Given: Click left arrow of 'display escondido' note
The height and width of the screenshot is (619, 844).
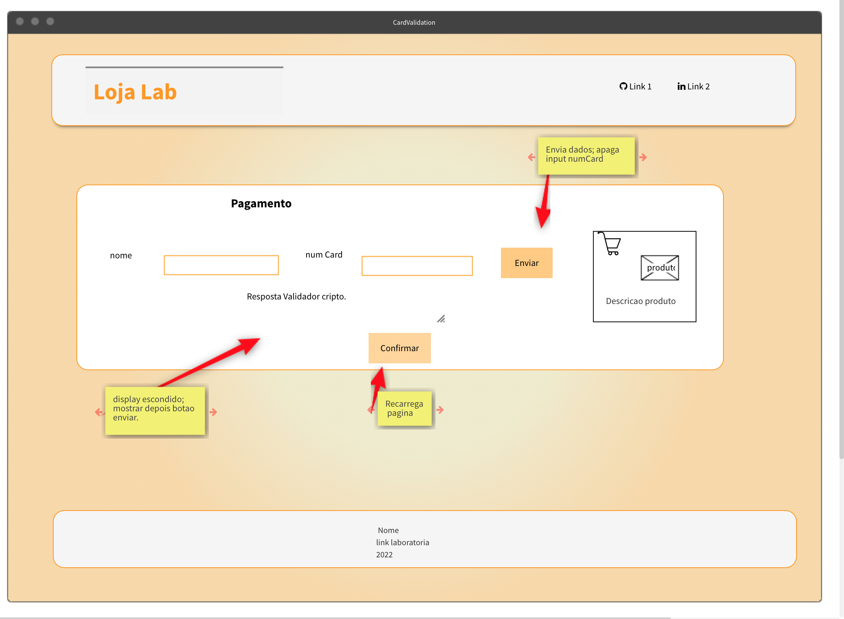Looking at the screenshot, I should coord(99,412).
